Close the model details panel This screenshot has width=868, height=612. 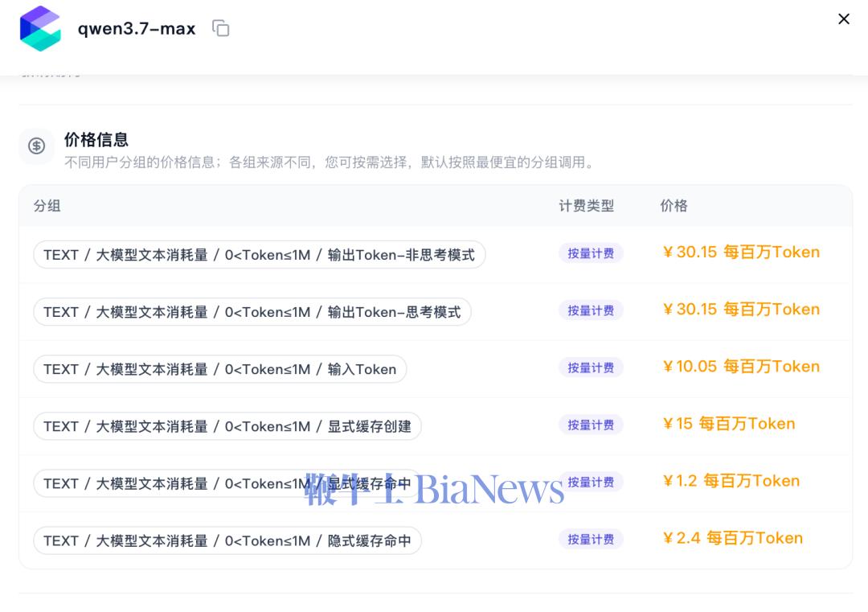(844, 18)
